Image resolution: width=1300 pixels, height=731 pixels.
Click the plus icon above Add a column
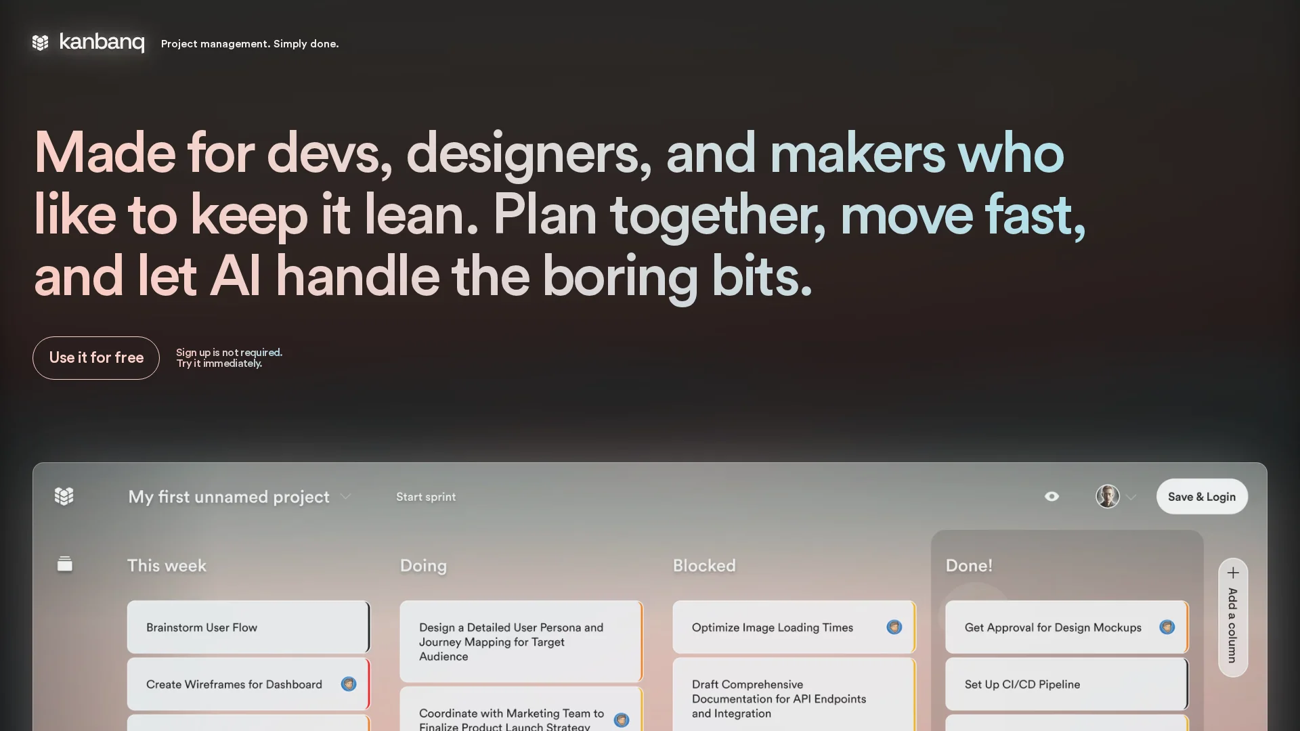click(x=1233, y=573)
